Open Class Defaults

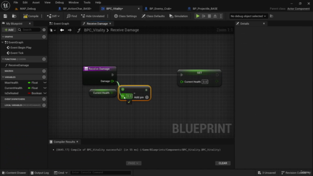pos(153,16)
